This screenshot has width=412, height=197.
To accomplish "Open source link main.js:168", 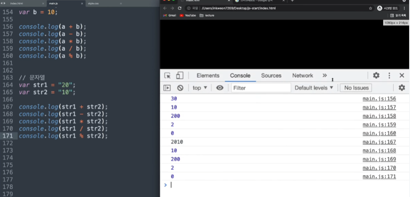I will coord(379,151).
